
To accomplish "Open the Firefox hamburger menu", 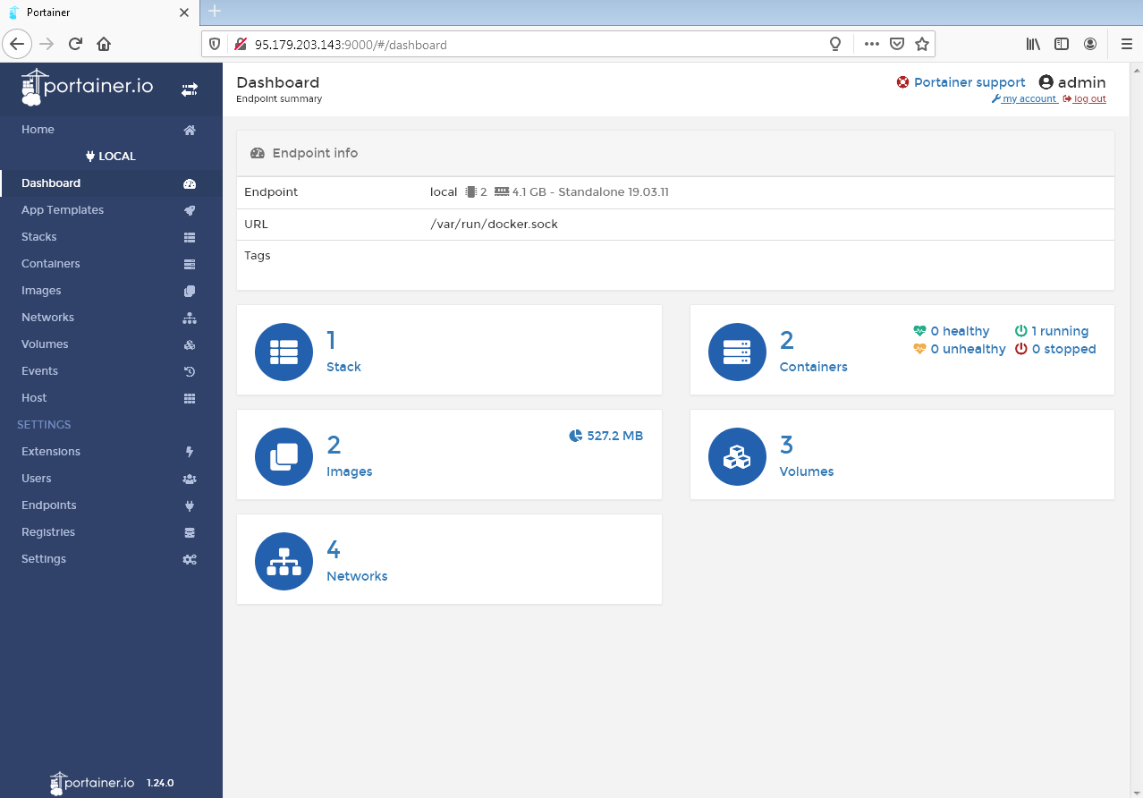I will click(x=1126, y=44).
